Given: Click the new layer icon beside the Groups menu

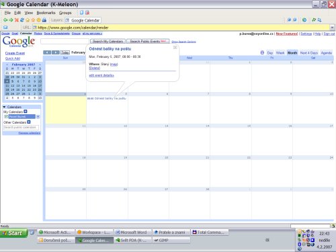Looking at the screenshot, I should coord(82,13).
